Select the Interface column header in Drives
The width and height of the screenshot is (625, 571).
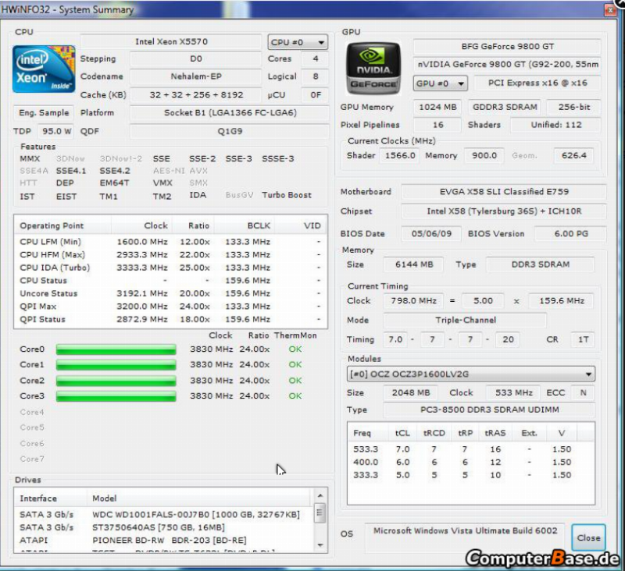tap(51, 498)
